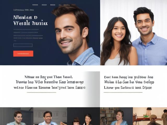Open thumbnail of workshop scene with red table
This screenshot has width=167, height=125.
150,116
